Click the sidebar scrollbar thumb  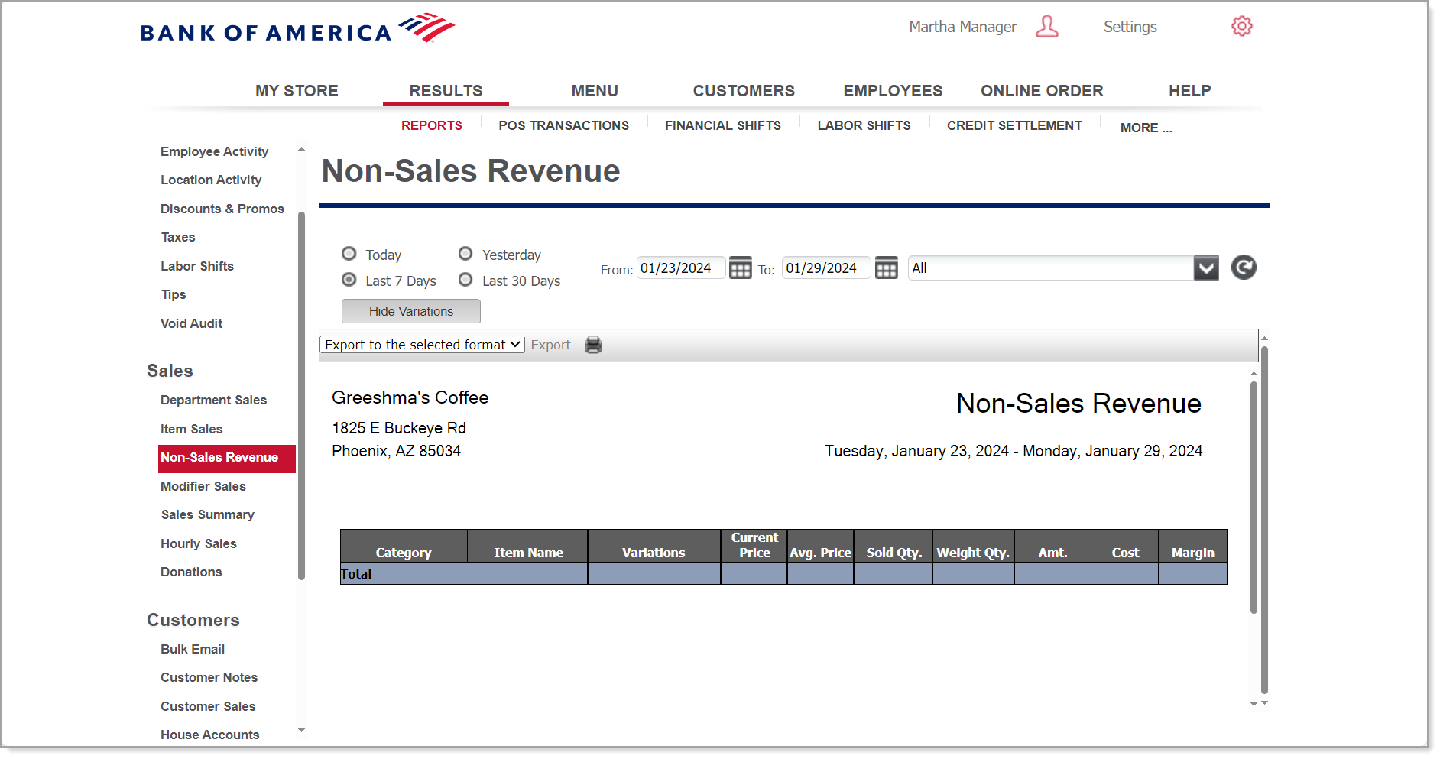pyautogui.click(x=301, y=395)
